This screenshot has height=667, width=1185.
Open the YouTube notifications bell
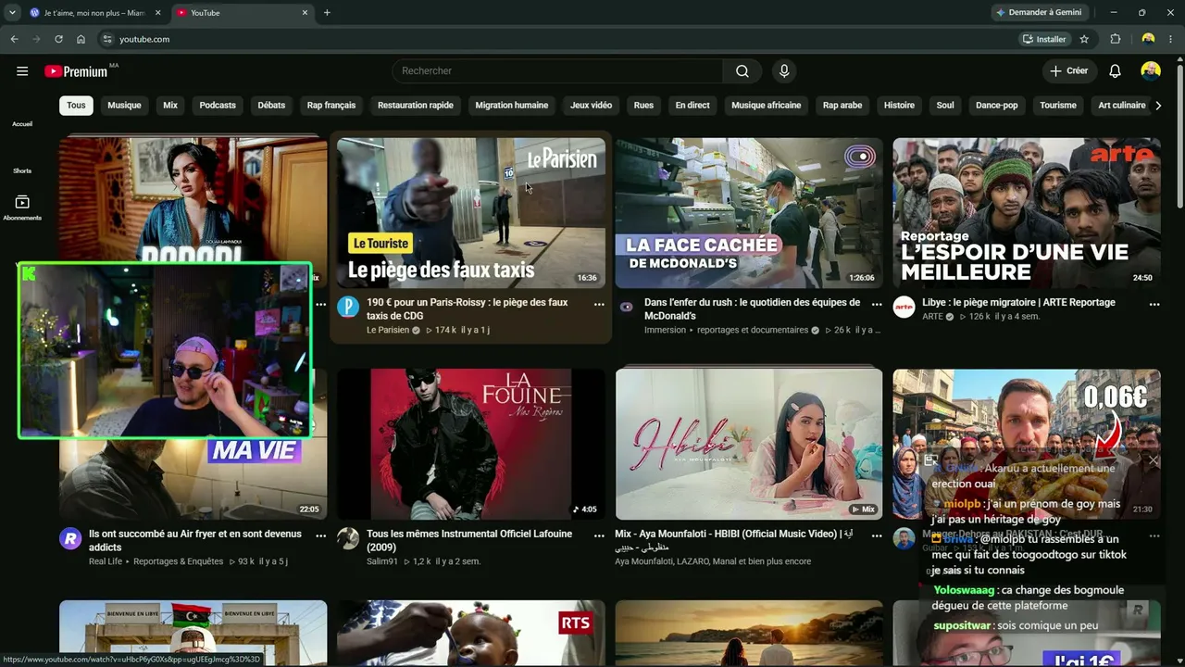tap(1116, 71)
